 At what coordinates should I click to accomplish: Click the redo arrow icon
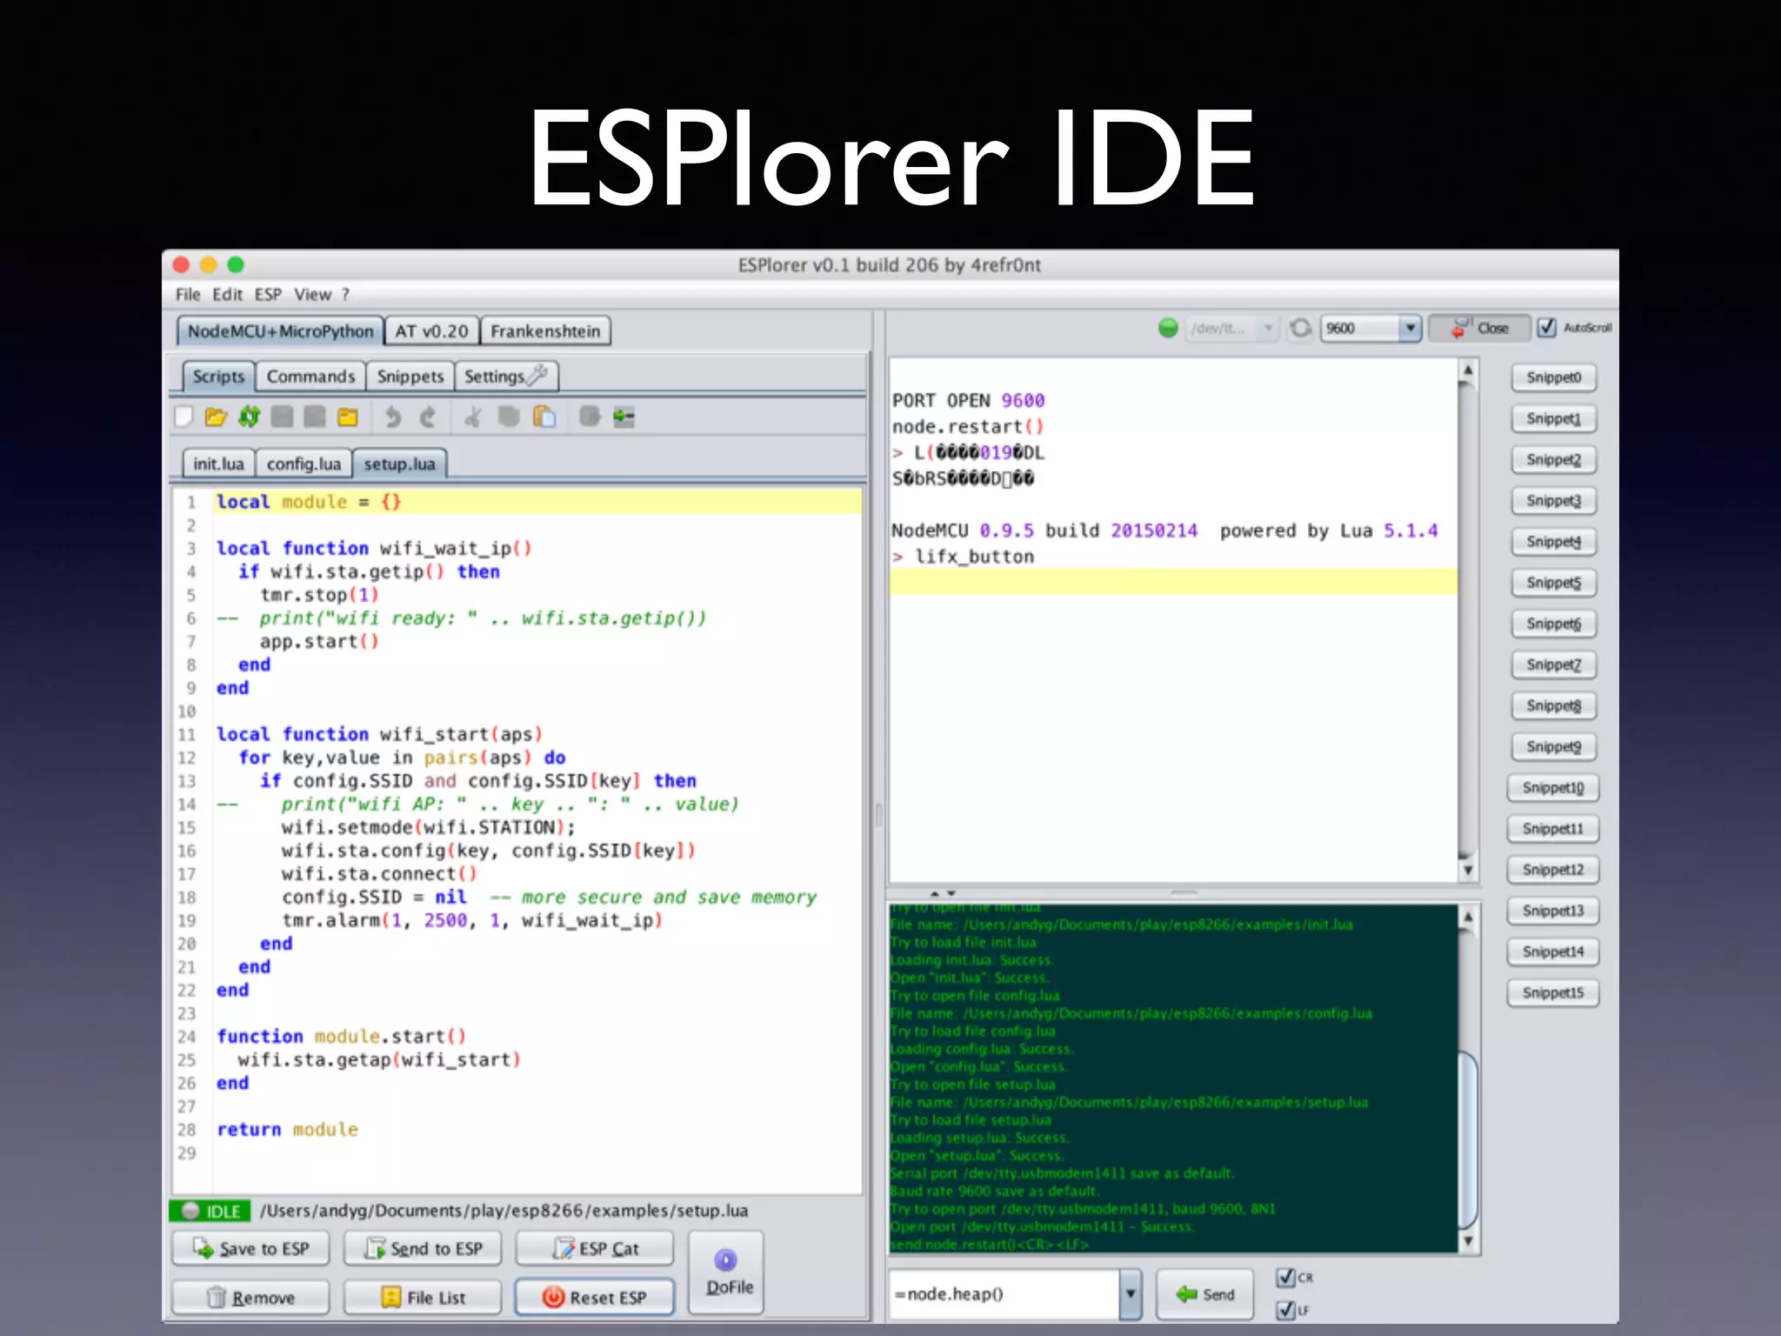(x=427, y=417)
